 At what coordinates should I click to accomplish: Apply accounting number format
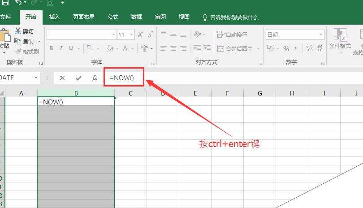click(x=270, y=48)
